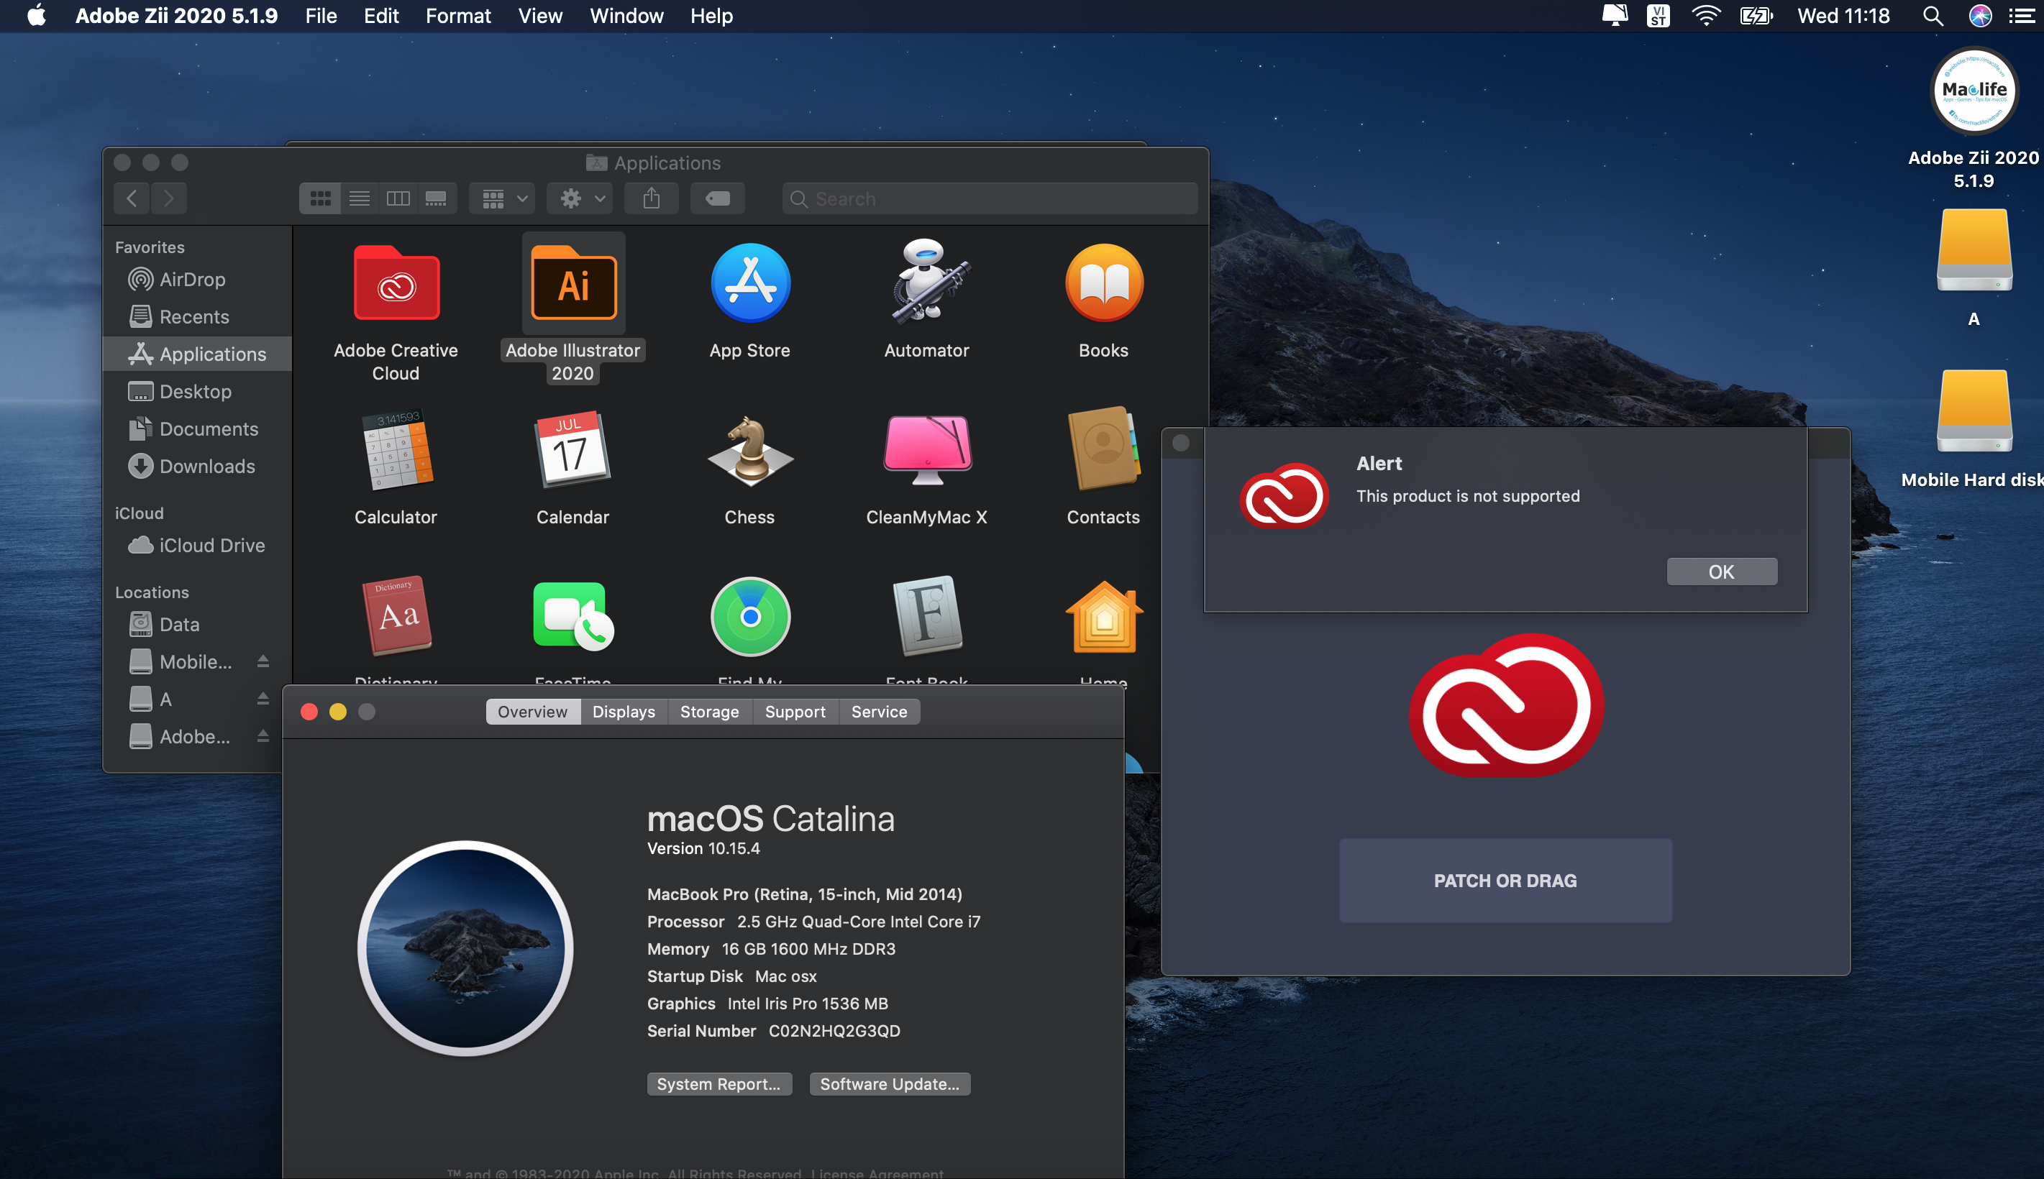
Task: Open the group-by dropdown in Finder toolbar
Action: click(502, 198)
